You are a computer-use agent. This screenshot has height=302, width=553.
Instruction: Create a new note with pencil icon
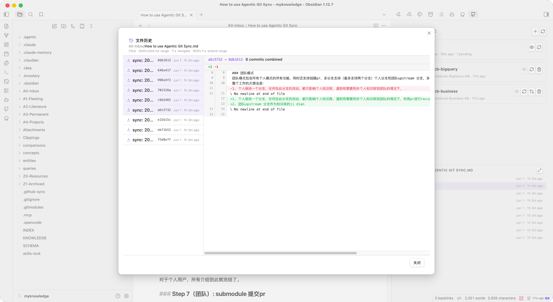[54, 26]
